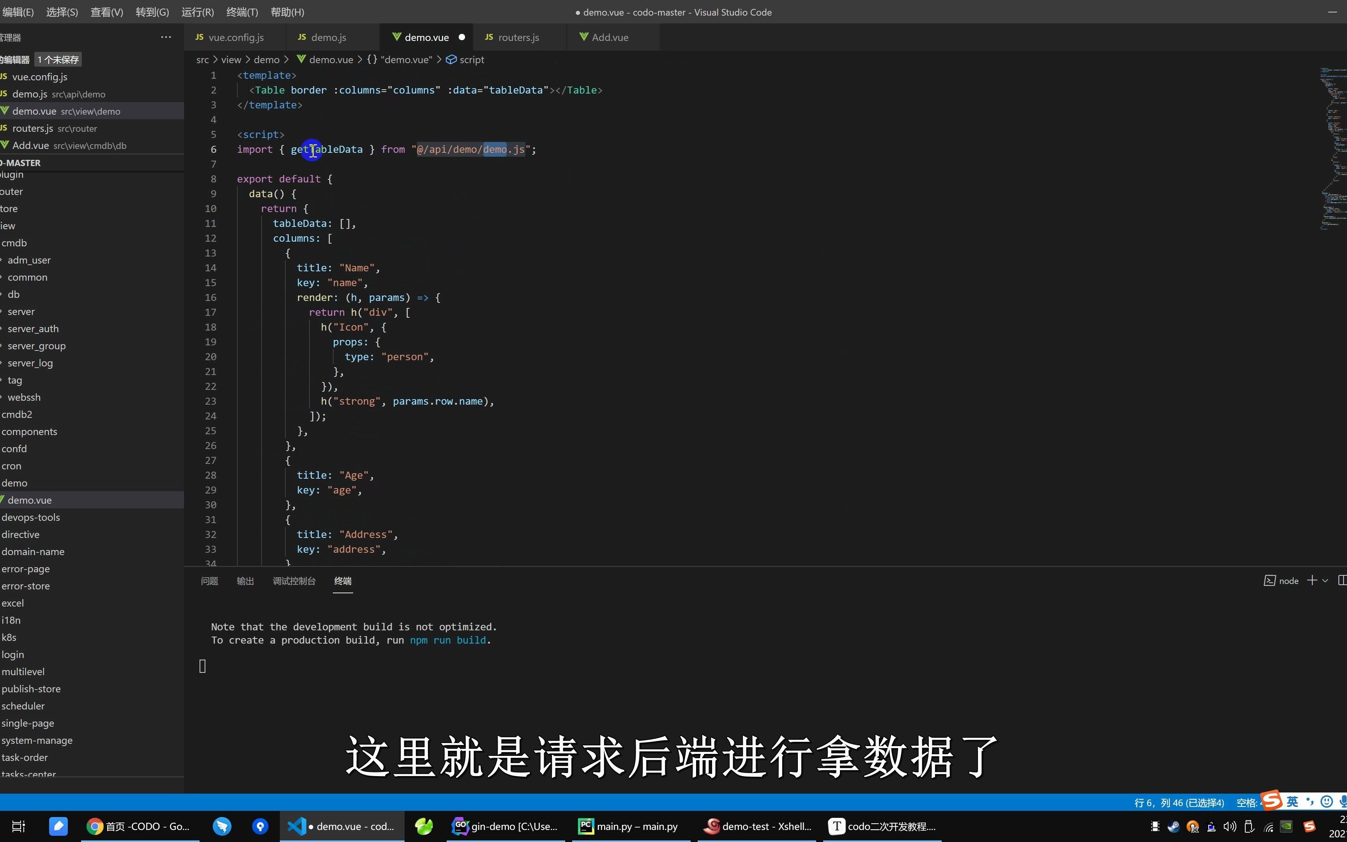The height and width of the screenshot is (842, 1347).
Task: Open the 问题 panel tab
Action: click(209, 581)
